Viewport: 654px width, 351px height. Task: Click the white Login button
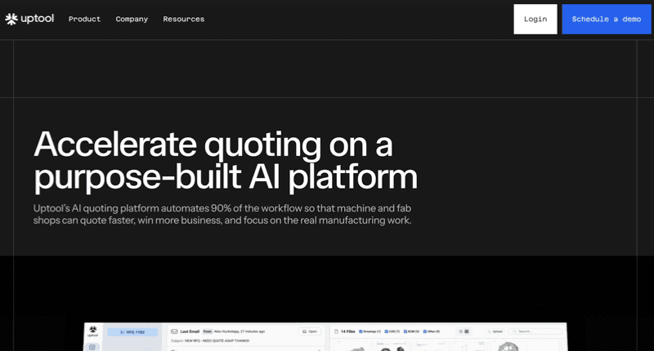click(535, 19)
